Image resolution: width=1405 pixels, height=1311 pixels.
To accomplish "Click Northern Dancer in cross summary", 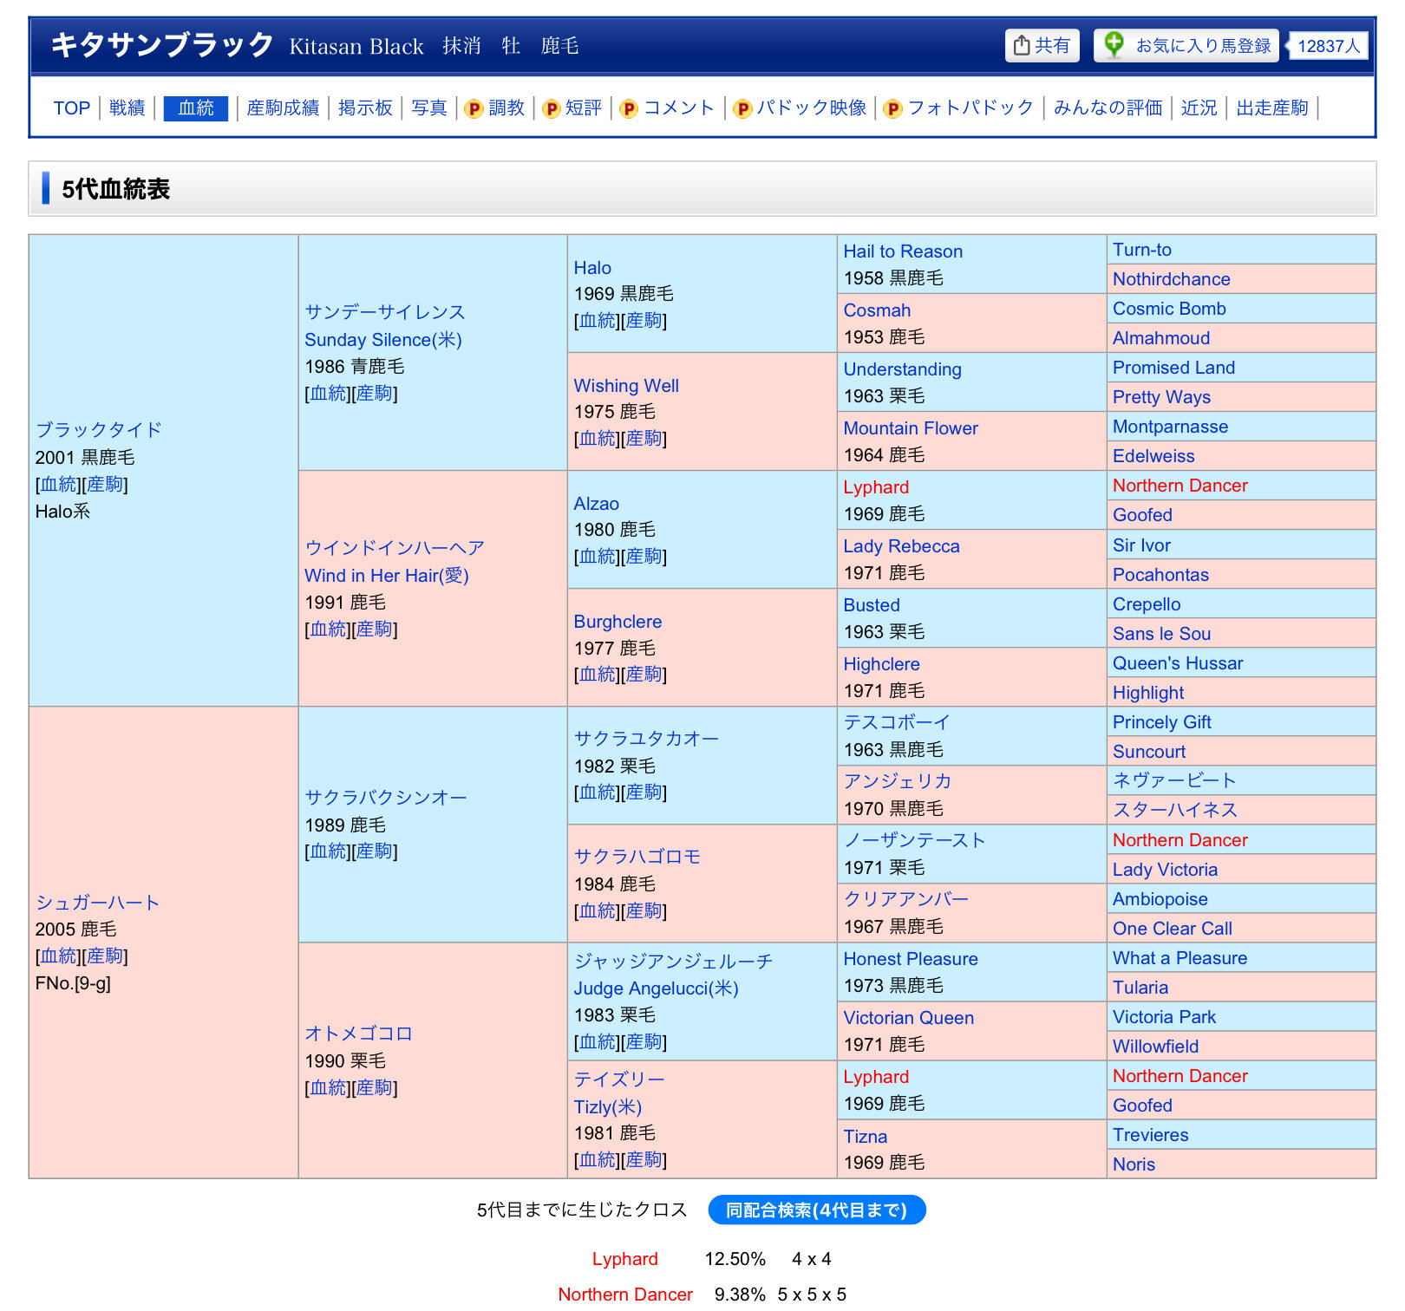I will click(625, 1295).
